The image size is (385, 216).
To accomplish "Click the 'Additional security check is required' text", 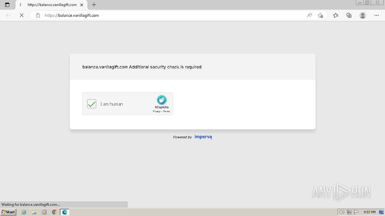I will (165, 67).
